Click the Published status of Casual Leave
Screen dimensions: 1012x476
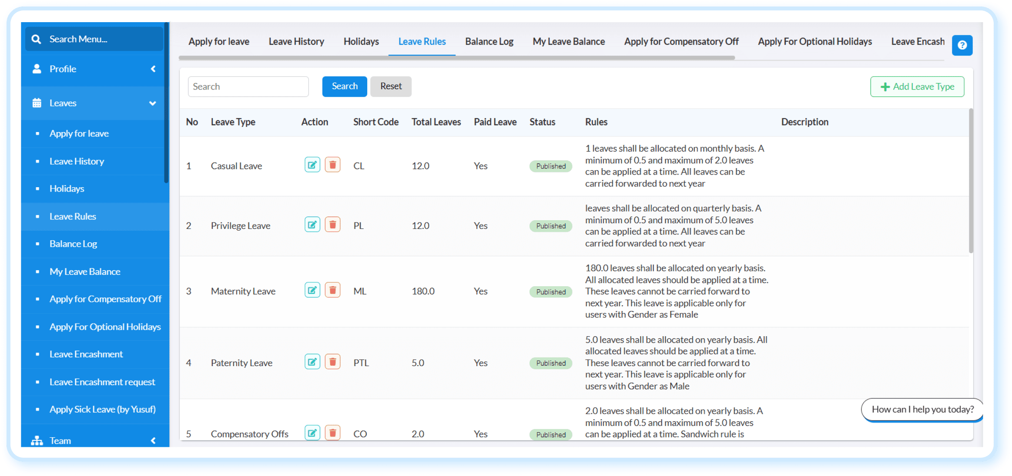[x=550, y=166]
